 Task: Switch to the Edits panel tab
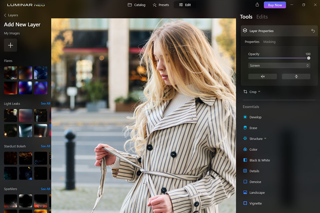point(262,17)
